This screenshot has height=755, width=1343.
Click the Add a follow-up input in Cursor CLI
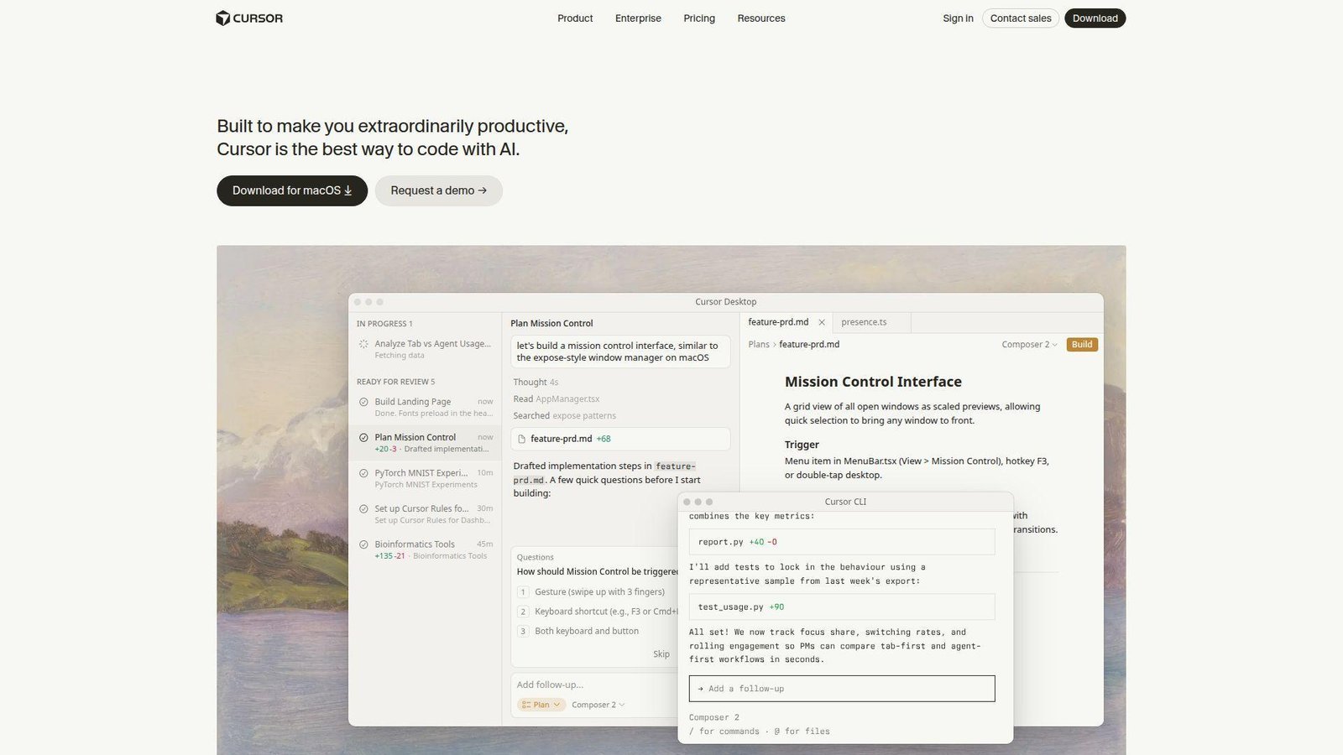click(x=842, y=689)
